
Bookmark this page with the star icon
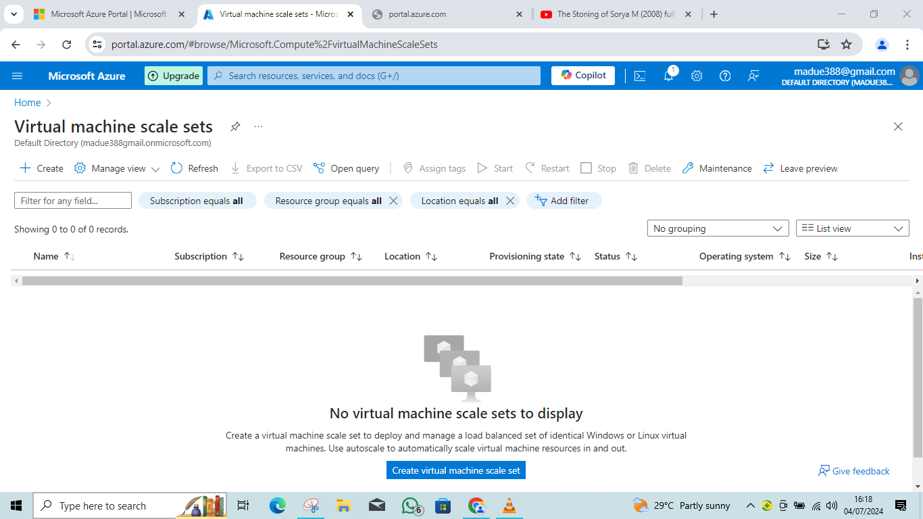point(846,45)
